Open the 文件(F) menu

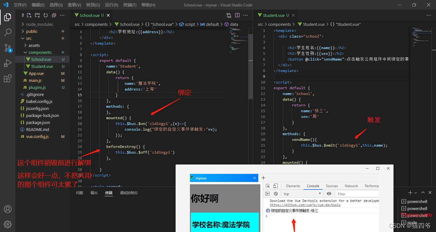[x=20, y=5]
